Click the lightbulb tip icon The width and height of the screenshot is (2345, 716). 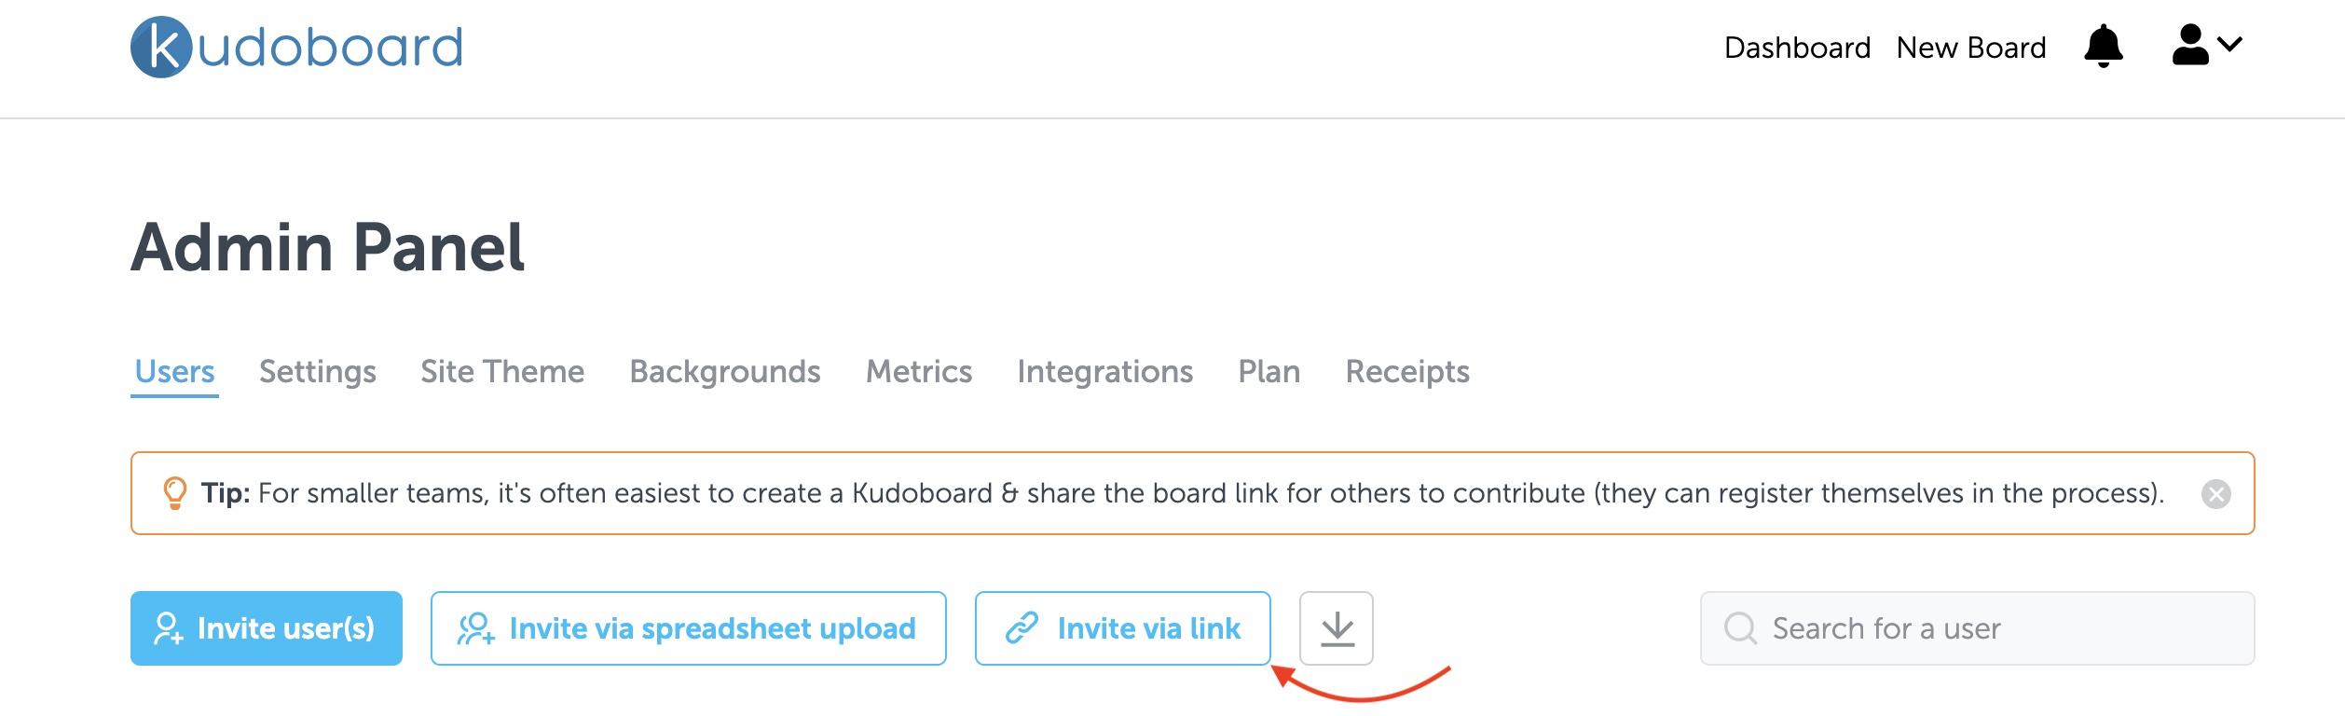click(x=174, y=493)
